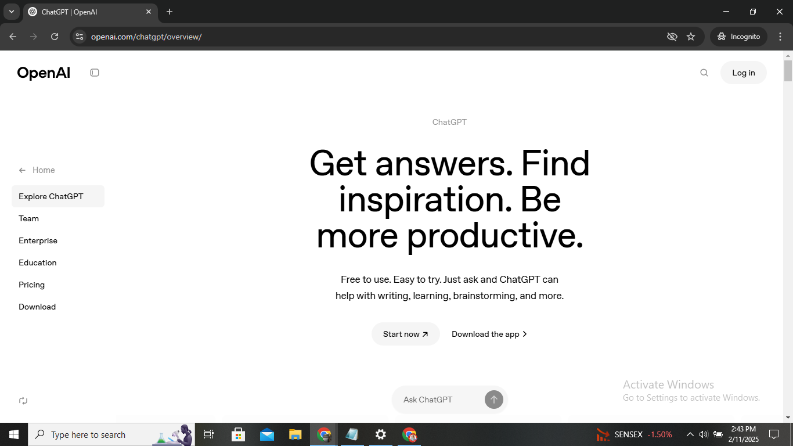This screenshot has width=793, height=446.
Task: Click the refresh-style icon at sidebar bottom
Action: pyautogui.click(x=23, y=400)
